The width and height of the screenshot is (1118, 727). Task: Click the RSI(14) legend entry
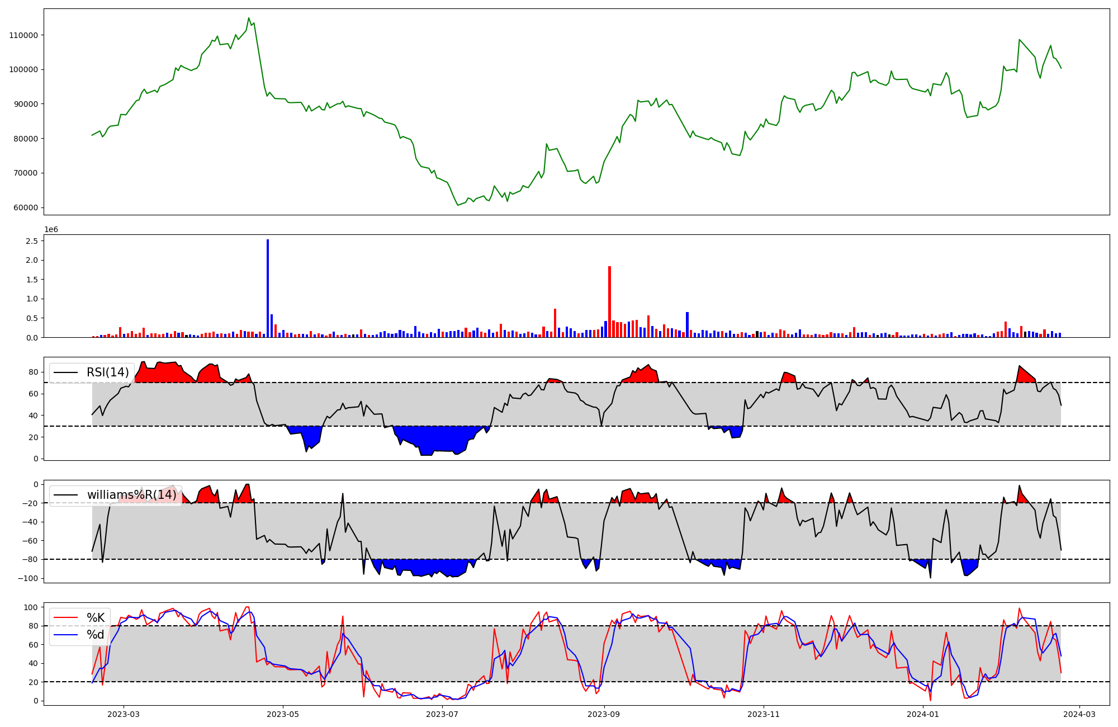click(107, 372)
